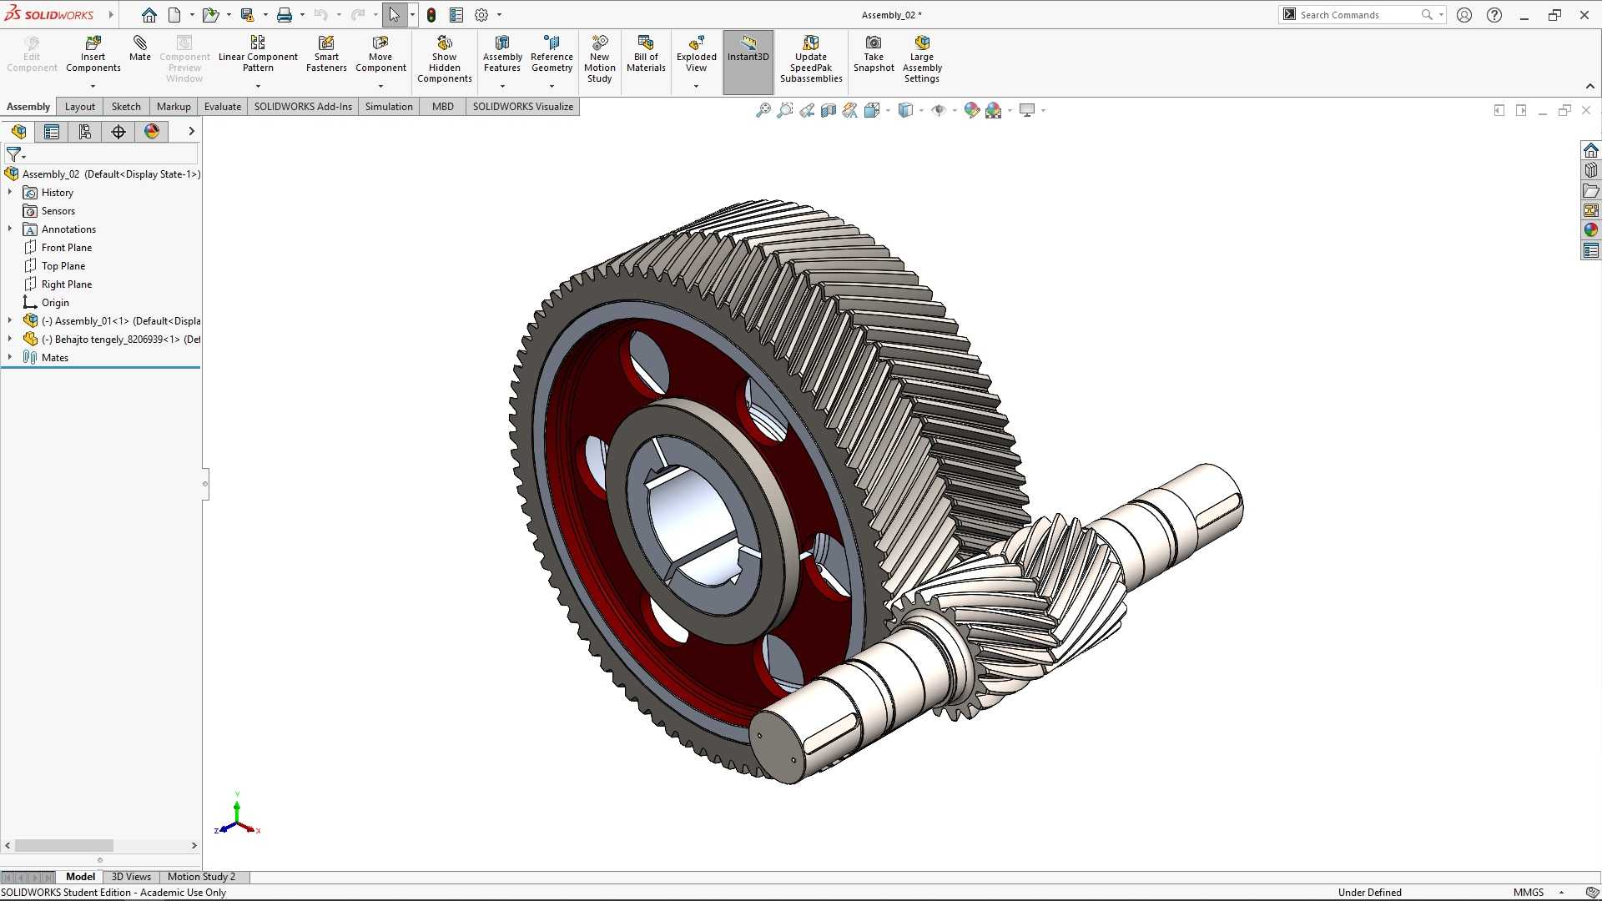Image resolution: width=1602 pixels, height=901 pixels.
Task: Click Show Hidden Components
Action: tap(445, 59)
